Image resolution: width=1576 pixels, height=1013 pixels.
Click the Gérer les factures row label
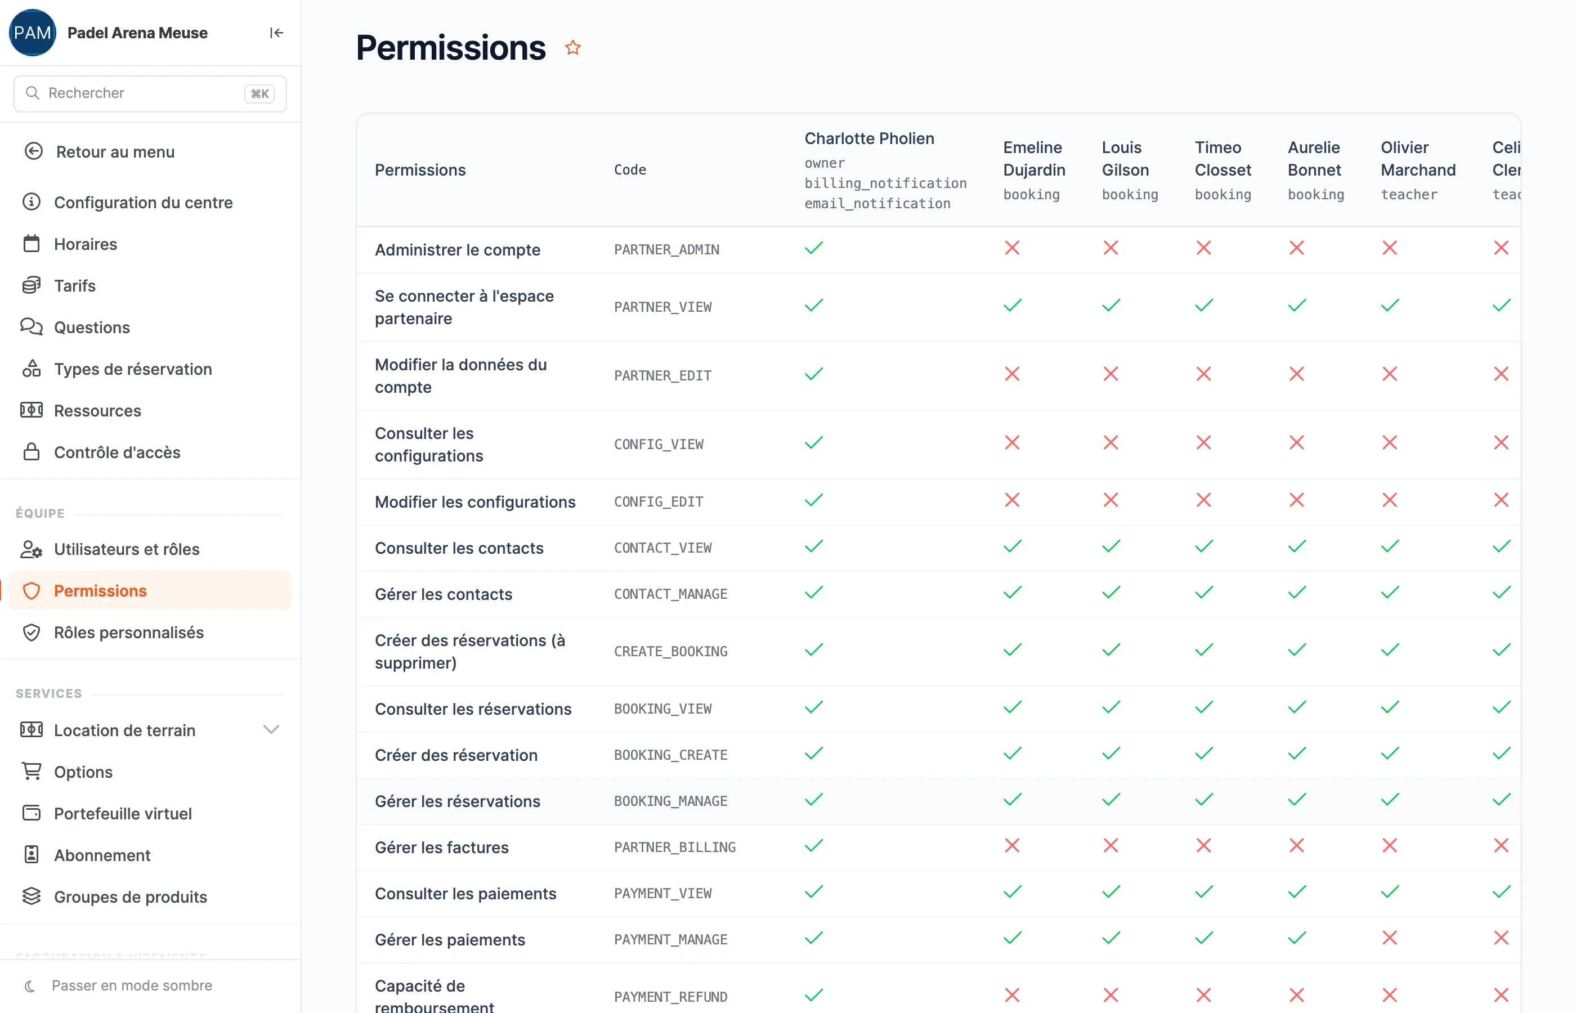pos(441,847)
